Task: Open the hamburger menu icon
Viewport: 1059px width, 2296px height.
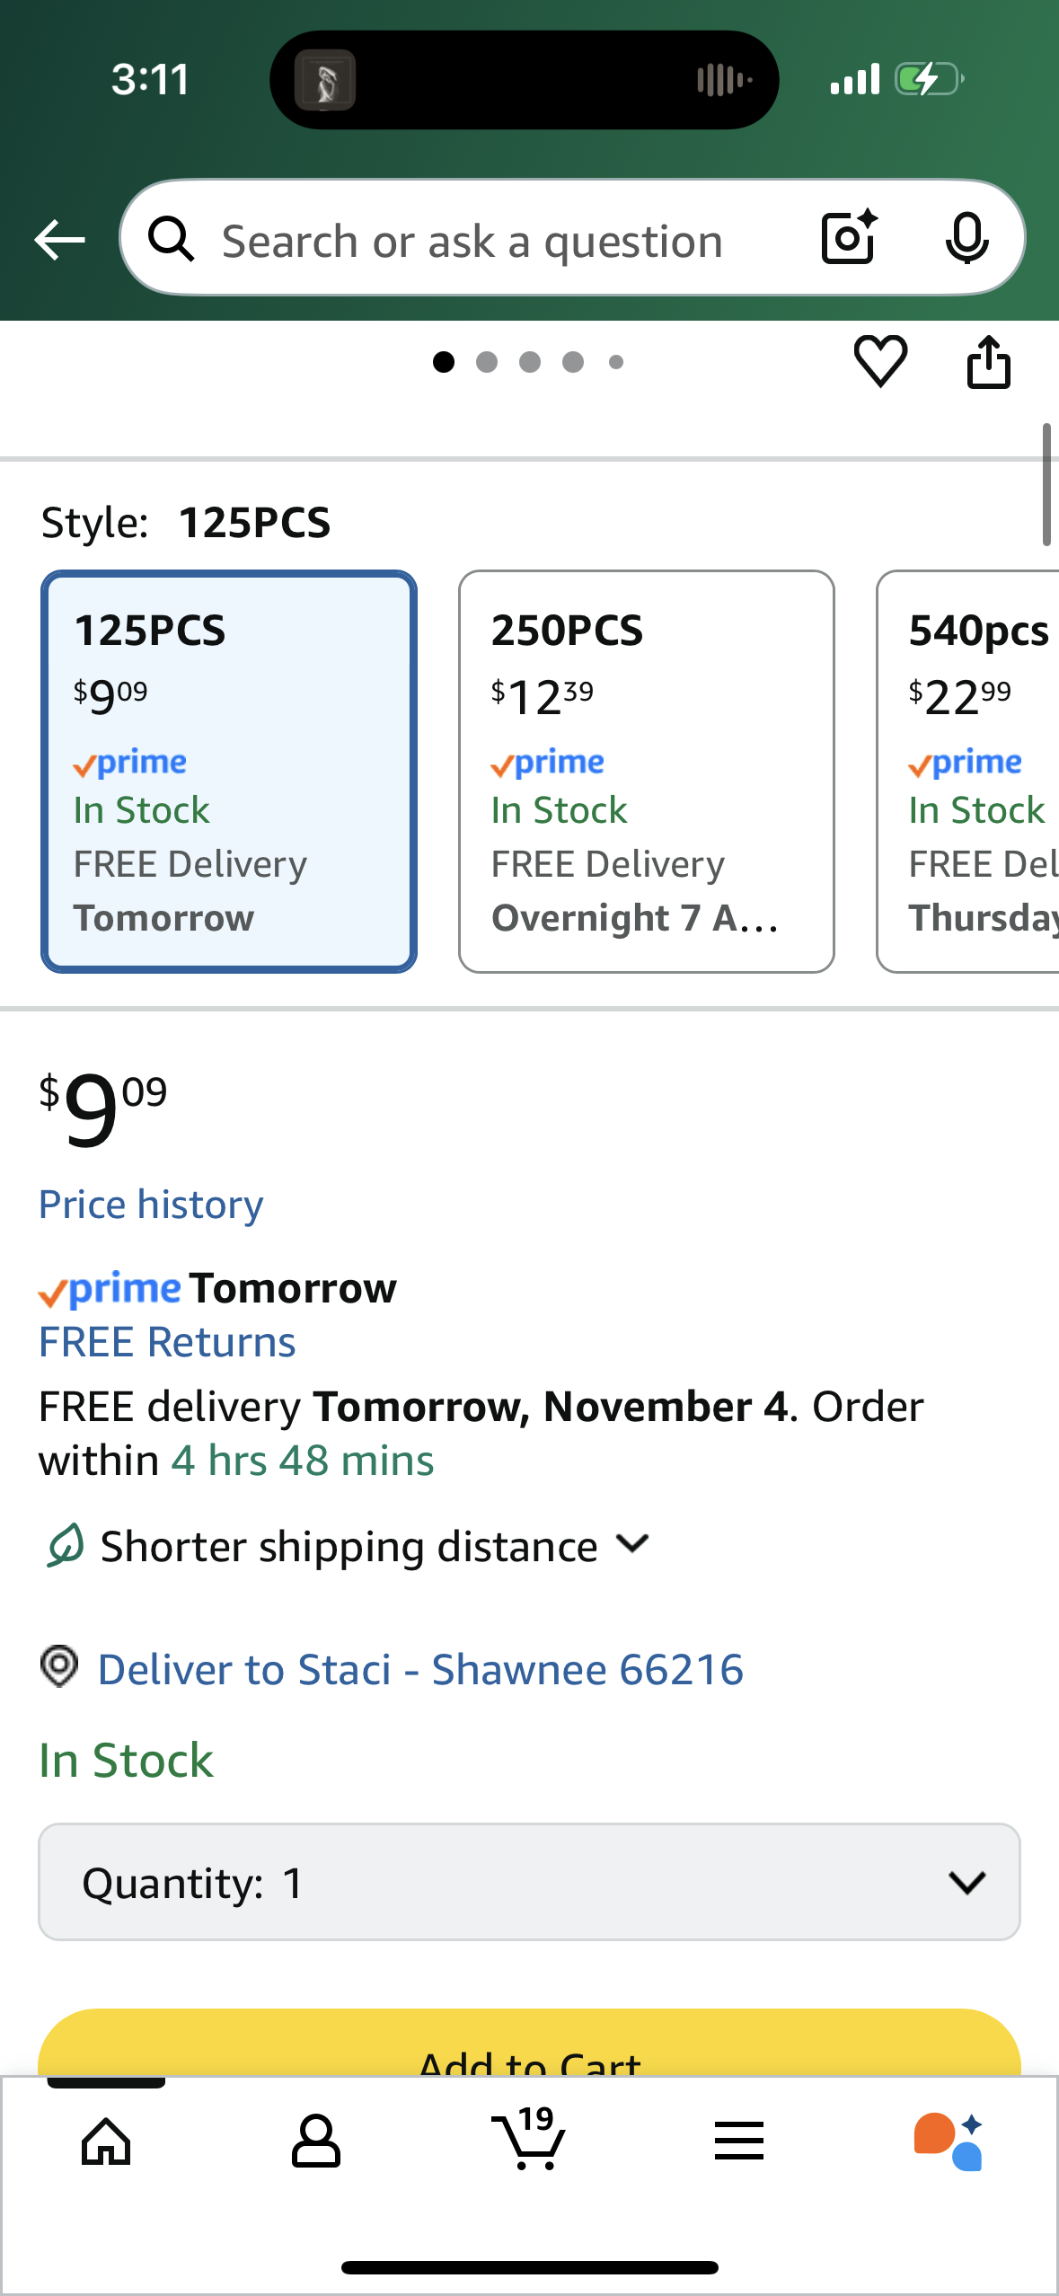Action: coord(739,2141)
